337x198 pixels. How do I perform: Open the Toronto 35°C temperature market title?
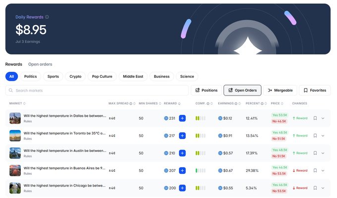tap(64, 133)
